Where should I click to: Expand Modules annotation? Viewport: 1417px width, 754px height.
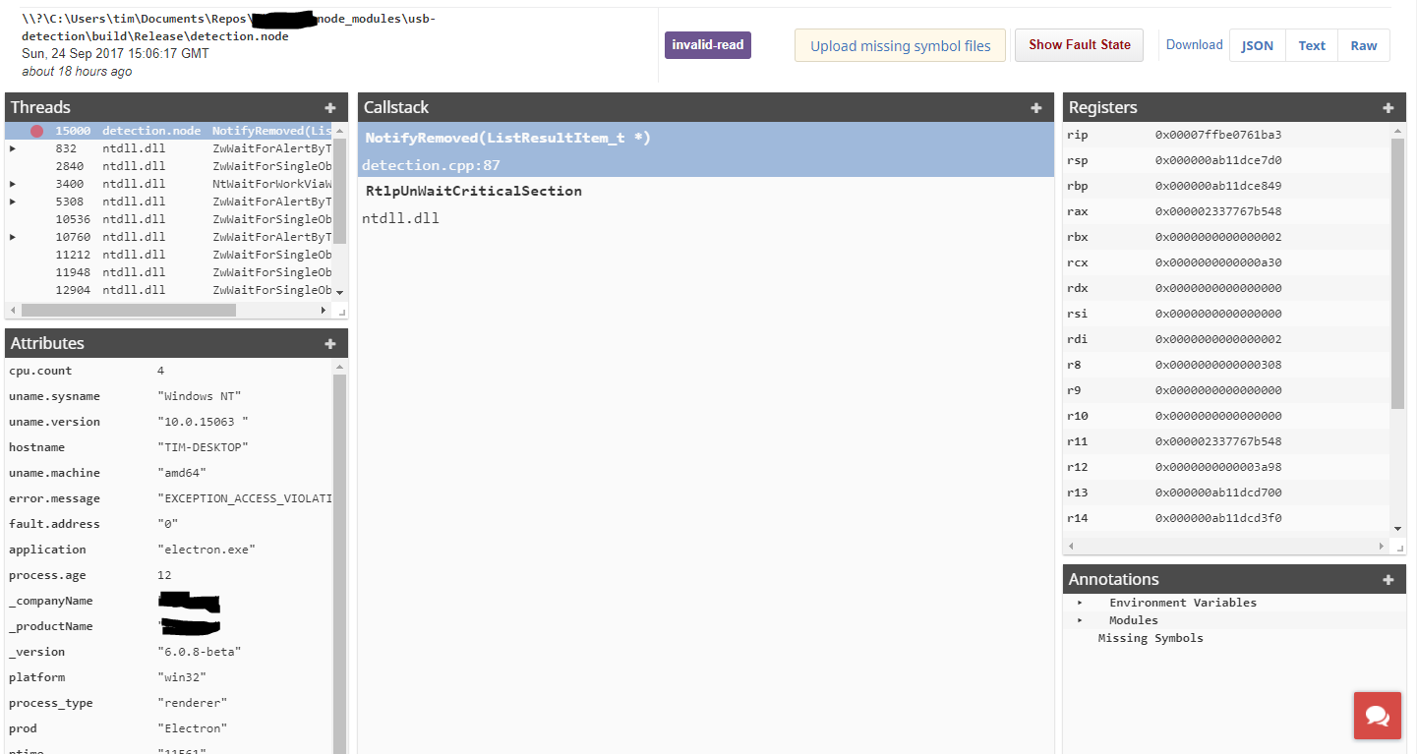pyautogui.click(x=1080, y=620)
